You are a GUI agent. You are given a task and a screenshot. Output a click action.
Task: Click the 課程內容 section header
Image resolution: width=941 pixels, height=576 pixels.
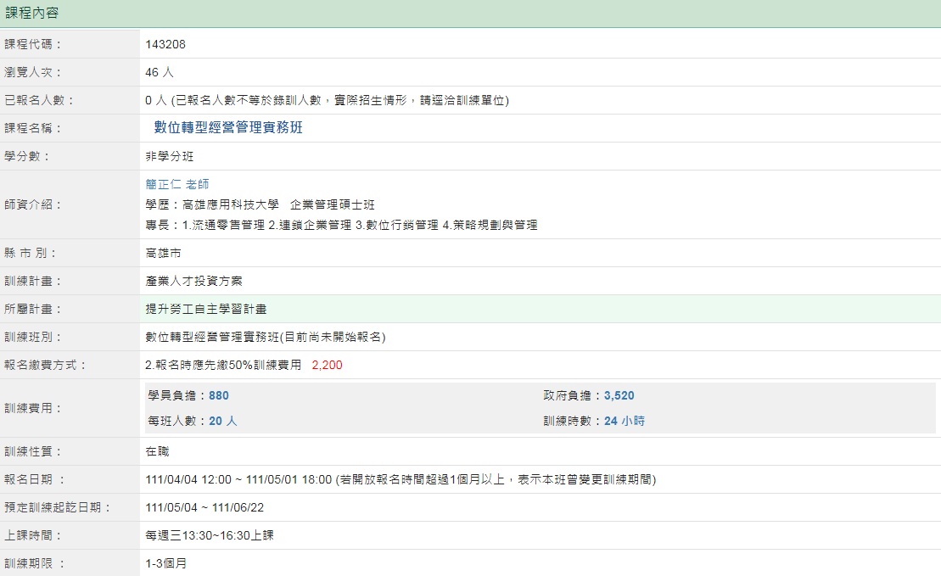click(32, 13)
